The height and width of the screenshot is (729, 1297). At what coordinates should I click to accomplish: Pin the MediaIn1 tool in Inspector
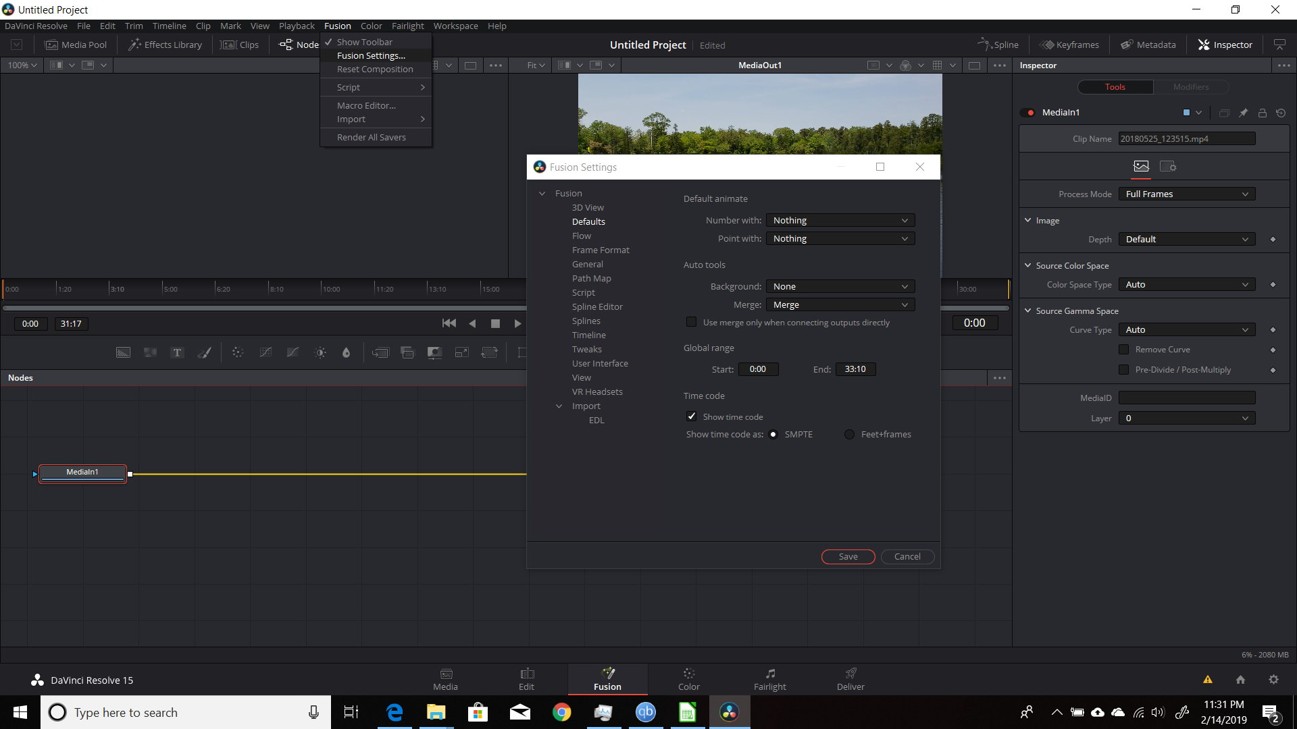1243,113
